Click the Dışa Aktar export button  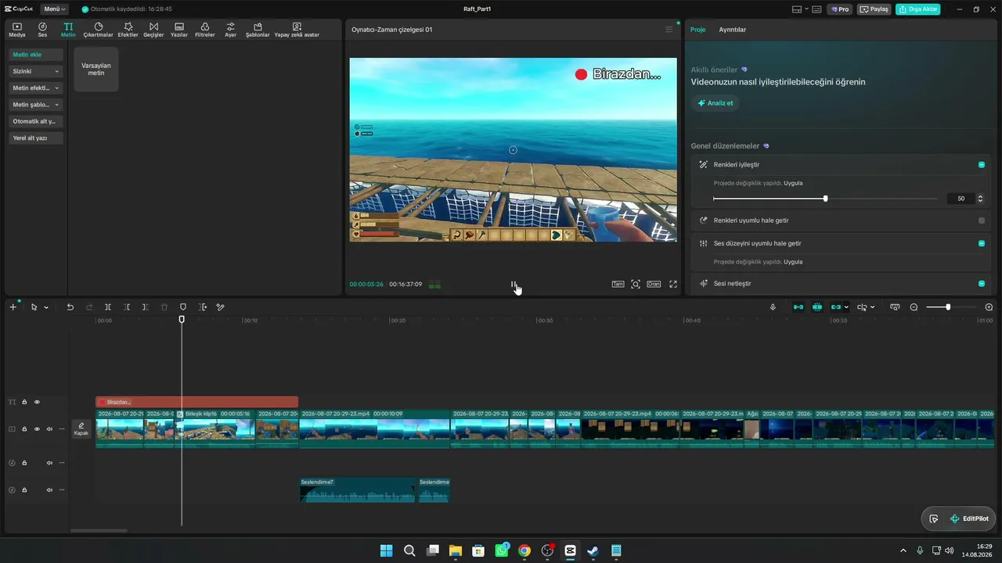[x=918, y=9]
